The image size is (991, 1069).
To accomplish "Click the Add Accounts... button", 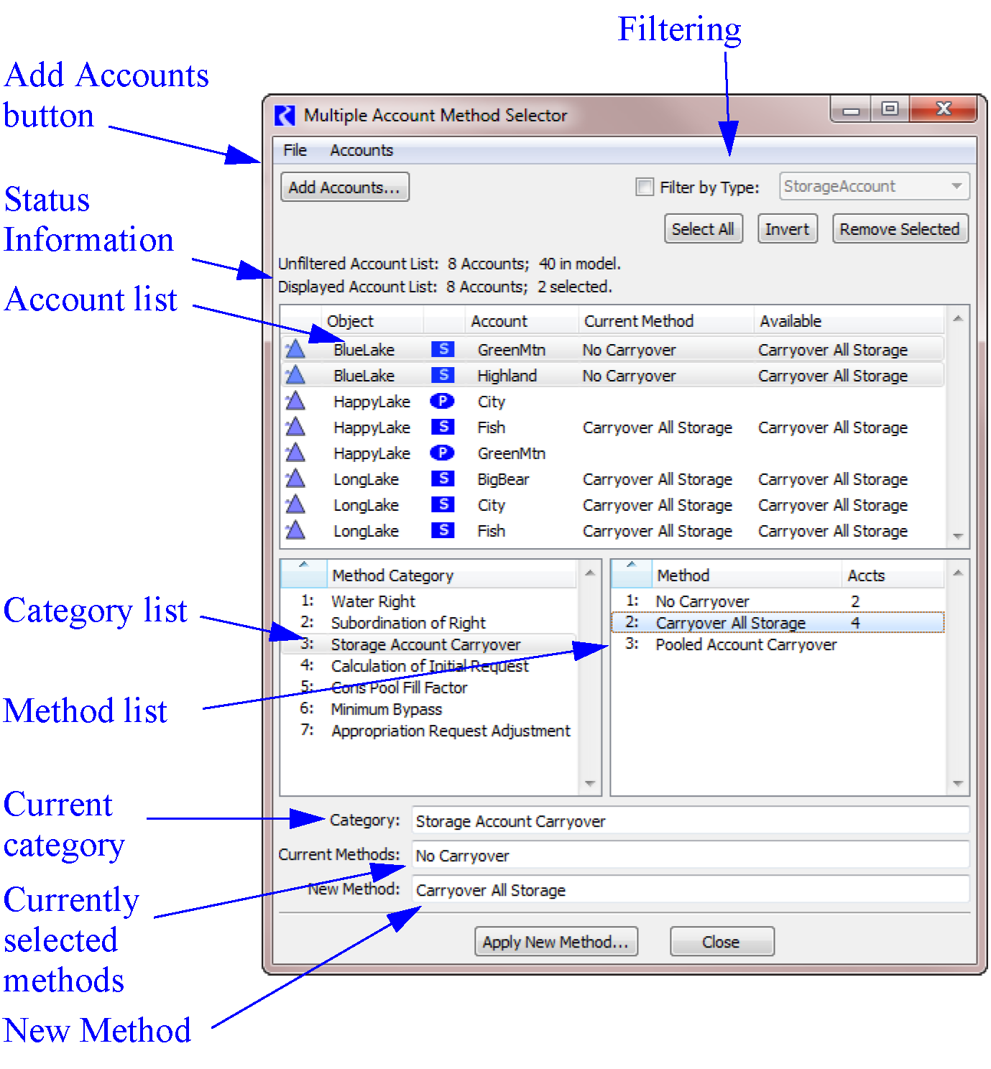I will [344, 188].
